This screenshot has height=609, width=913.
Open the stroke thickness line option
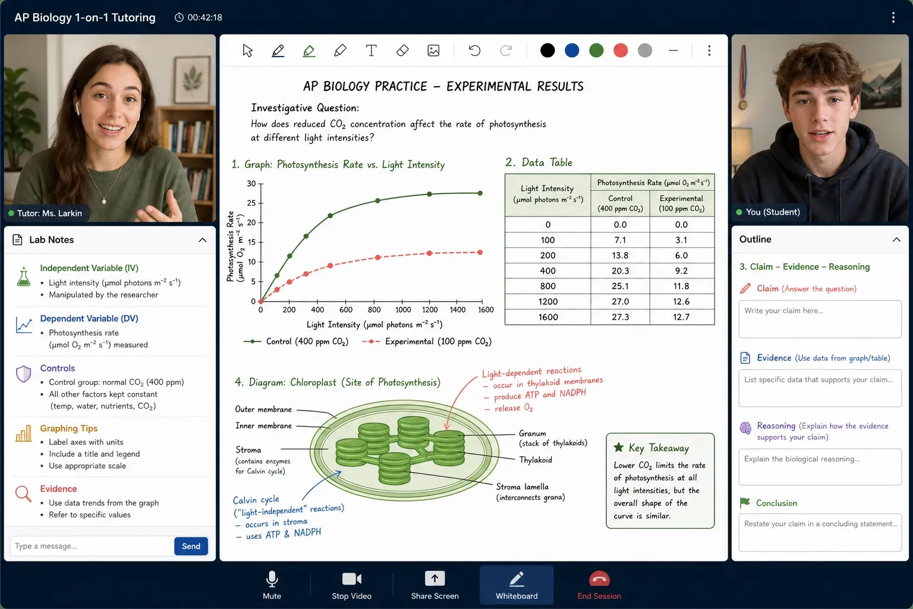click(x=673, y=51)
